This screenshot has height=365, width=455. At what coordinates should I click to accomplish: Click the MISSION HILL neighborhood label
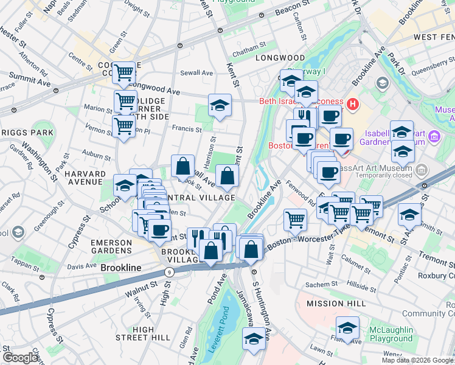coord(336,304)
